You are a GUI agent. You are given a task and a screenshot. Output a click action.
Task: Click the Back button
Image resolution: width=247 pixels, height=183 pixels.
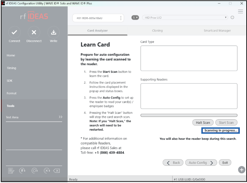pyautogui.click(x=173, y=162)
